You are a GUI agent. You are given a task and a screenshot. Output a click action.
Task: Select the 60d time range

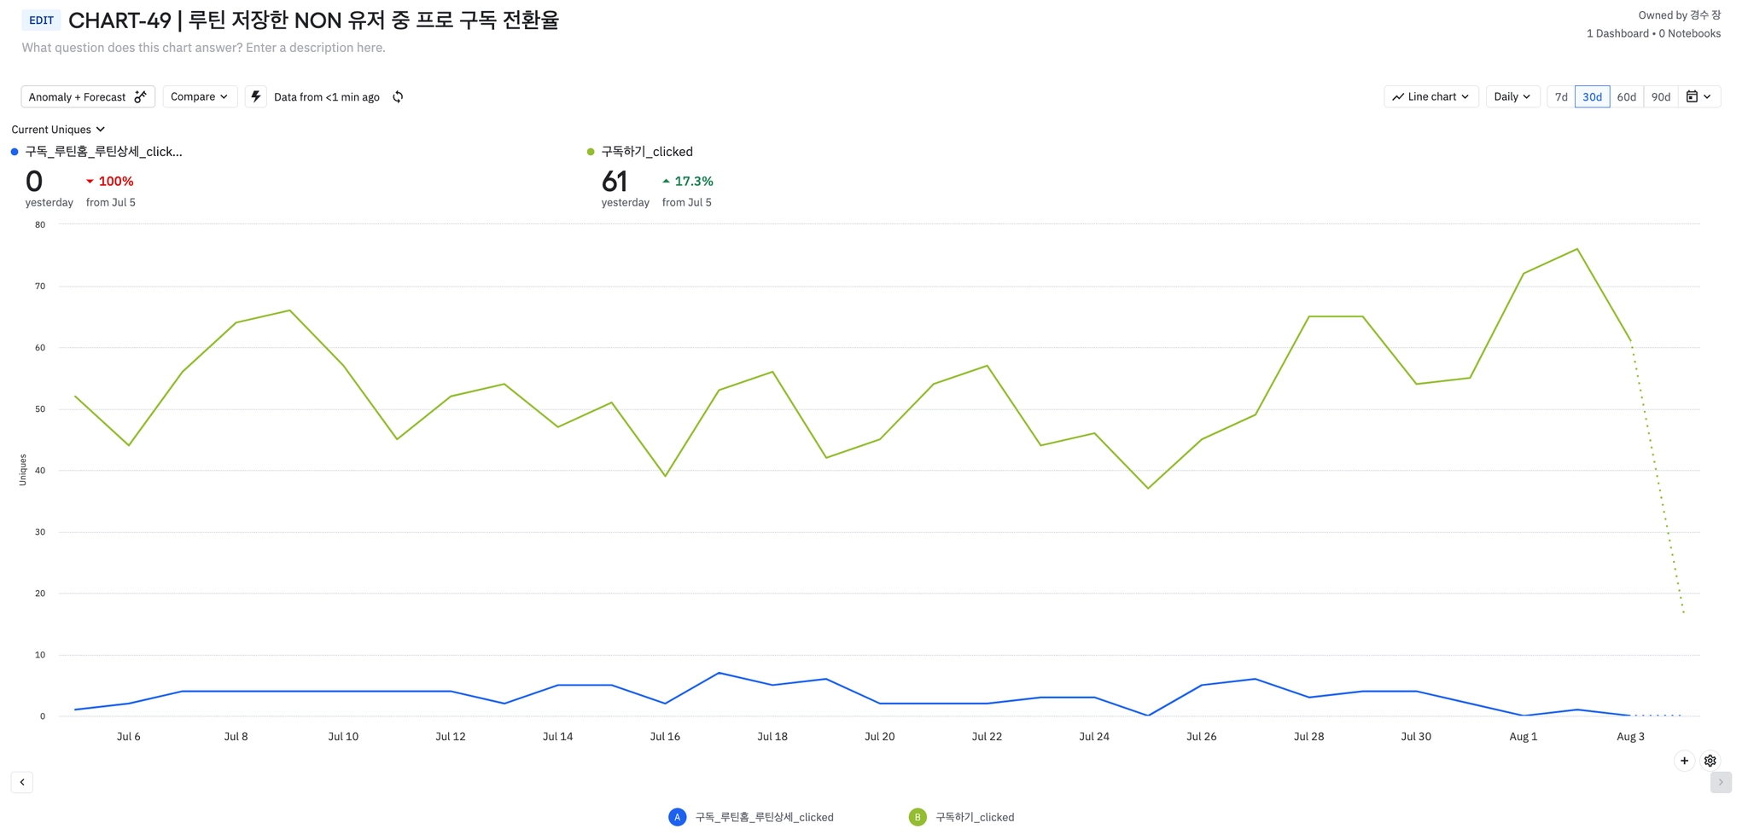(x=1626, y=97)
